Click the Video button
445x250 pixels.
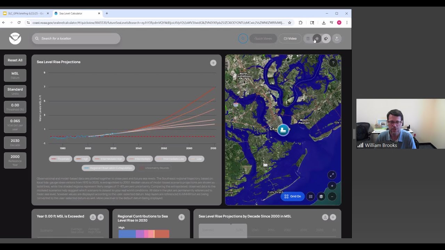pos(290,39)
